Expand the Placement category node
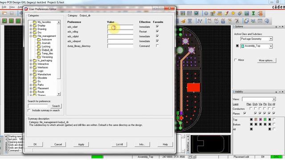 tap(31, 88)
